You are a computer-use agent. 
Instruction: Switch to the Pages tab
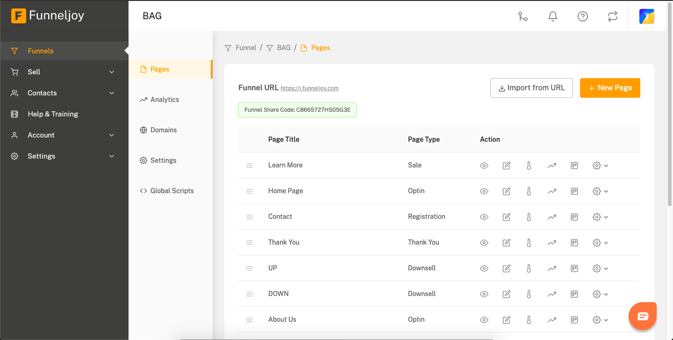click(171, 69)
